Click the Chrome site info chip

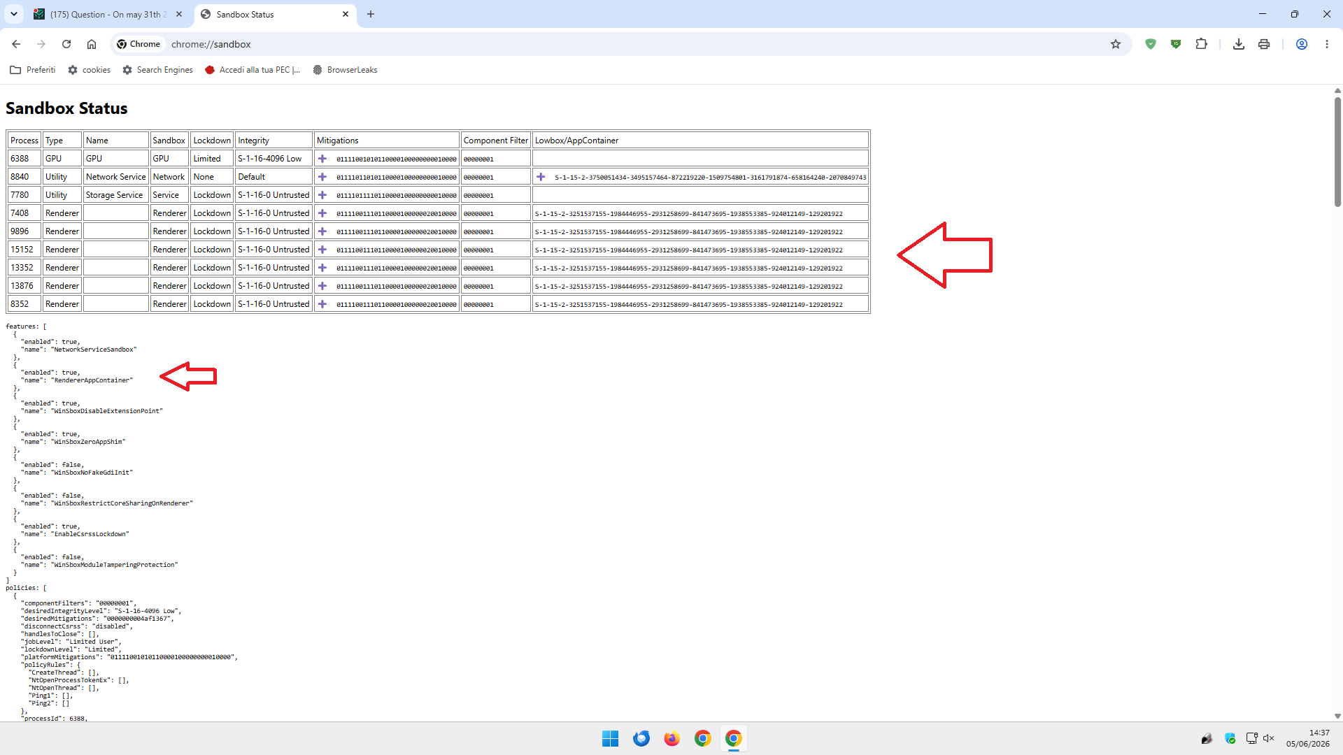(138, 44)
